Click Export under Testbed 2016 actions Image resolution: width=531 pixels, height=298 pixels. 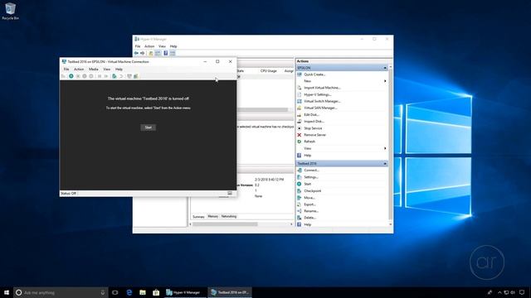point(309,204)
